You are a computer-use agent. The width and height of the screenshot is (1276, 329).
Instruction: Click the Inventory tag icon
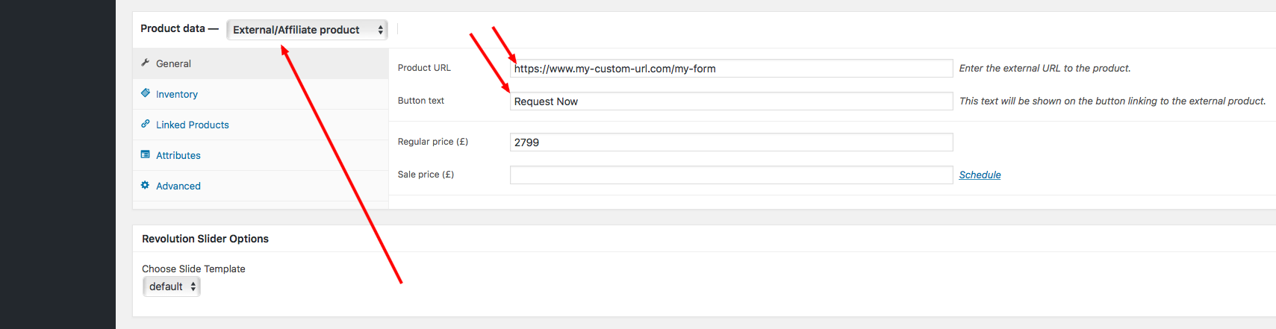pos(145,93)
